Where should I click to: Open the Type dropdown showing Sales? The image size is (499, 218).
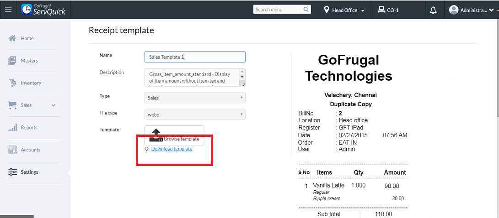[x=195, y=98]
